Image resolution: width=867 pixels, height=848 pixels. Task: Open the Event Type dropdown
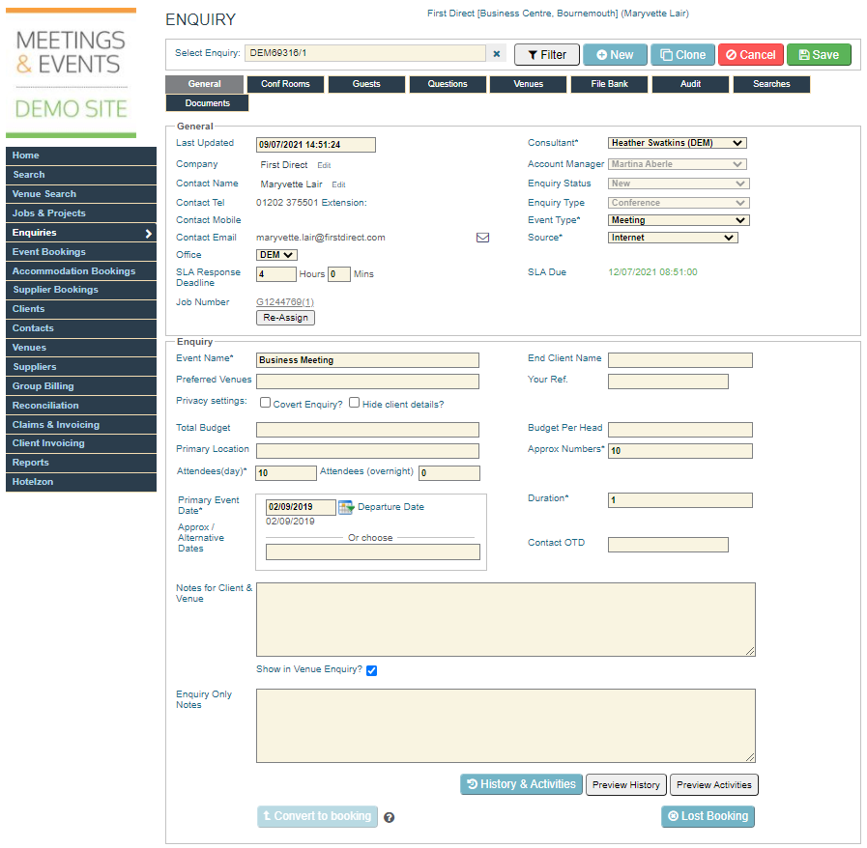click(679, 220)
